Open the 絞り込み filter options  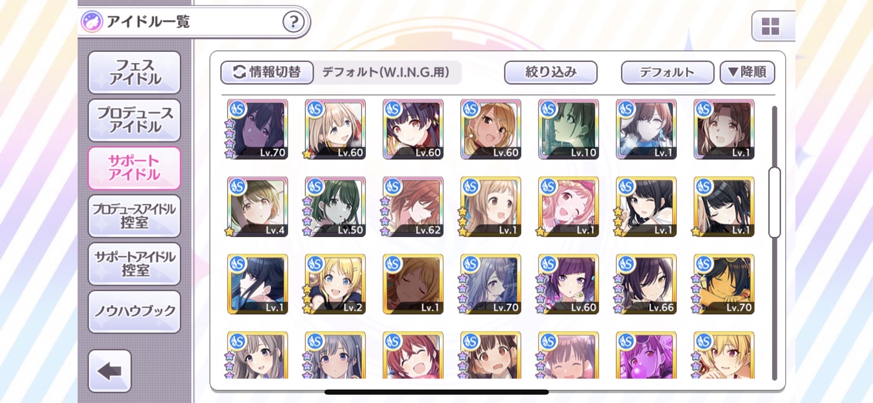point(551,72)
